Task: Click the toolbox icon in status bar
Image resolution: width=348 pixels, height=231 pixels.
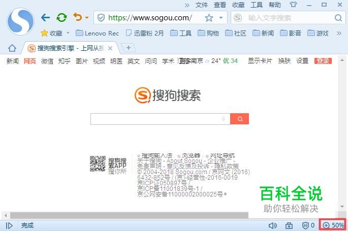Action: [289, 226]
